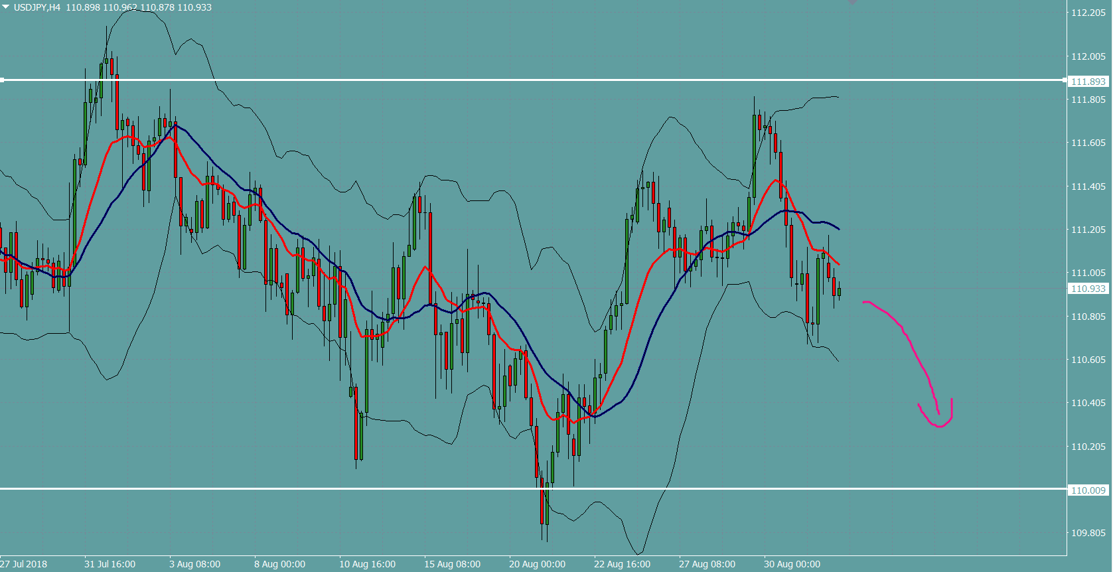The width and height of the screenshot is (1113, 572).
Task: Click the 110.405 price scale value
Action: pyautogui.click(x=1088, y=403)
